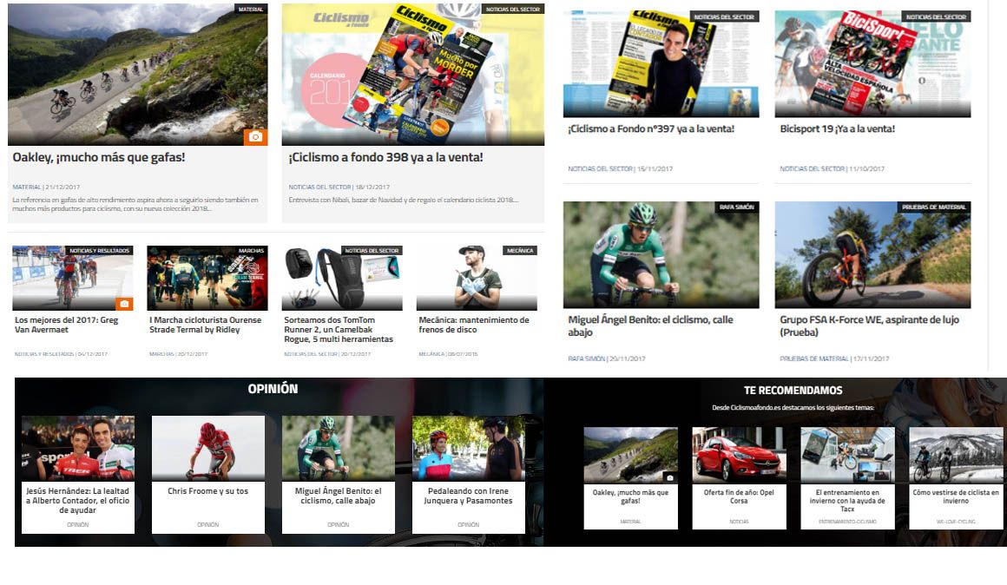This screenshot has width=1007, height=585.
Task: Open the Mecánica: mantenimiento de frenos de disco article
Action: [x=474, y=325]
